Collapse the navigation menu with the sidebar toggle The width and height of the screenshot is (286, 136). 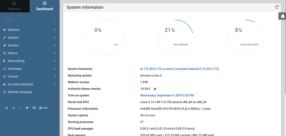(6, 108)
